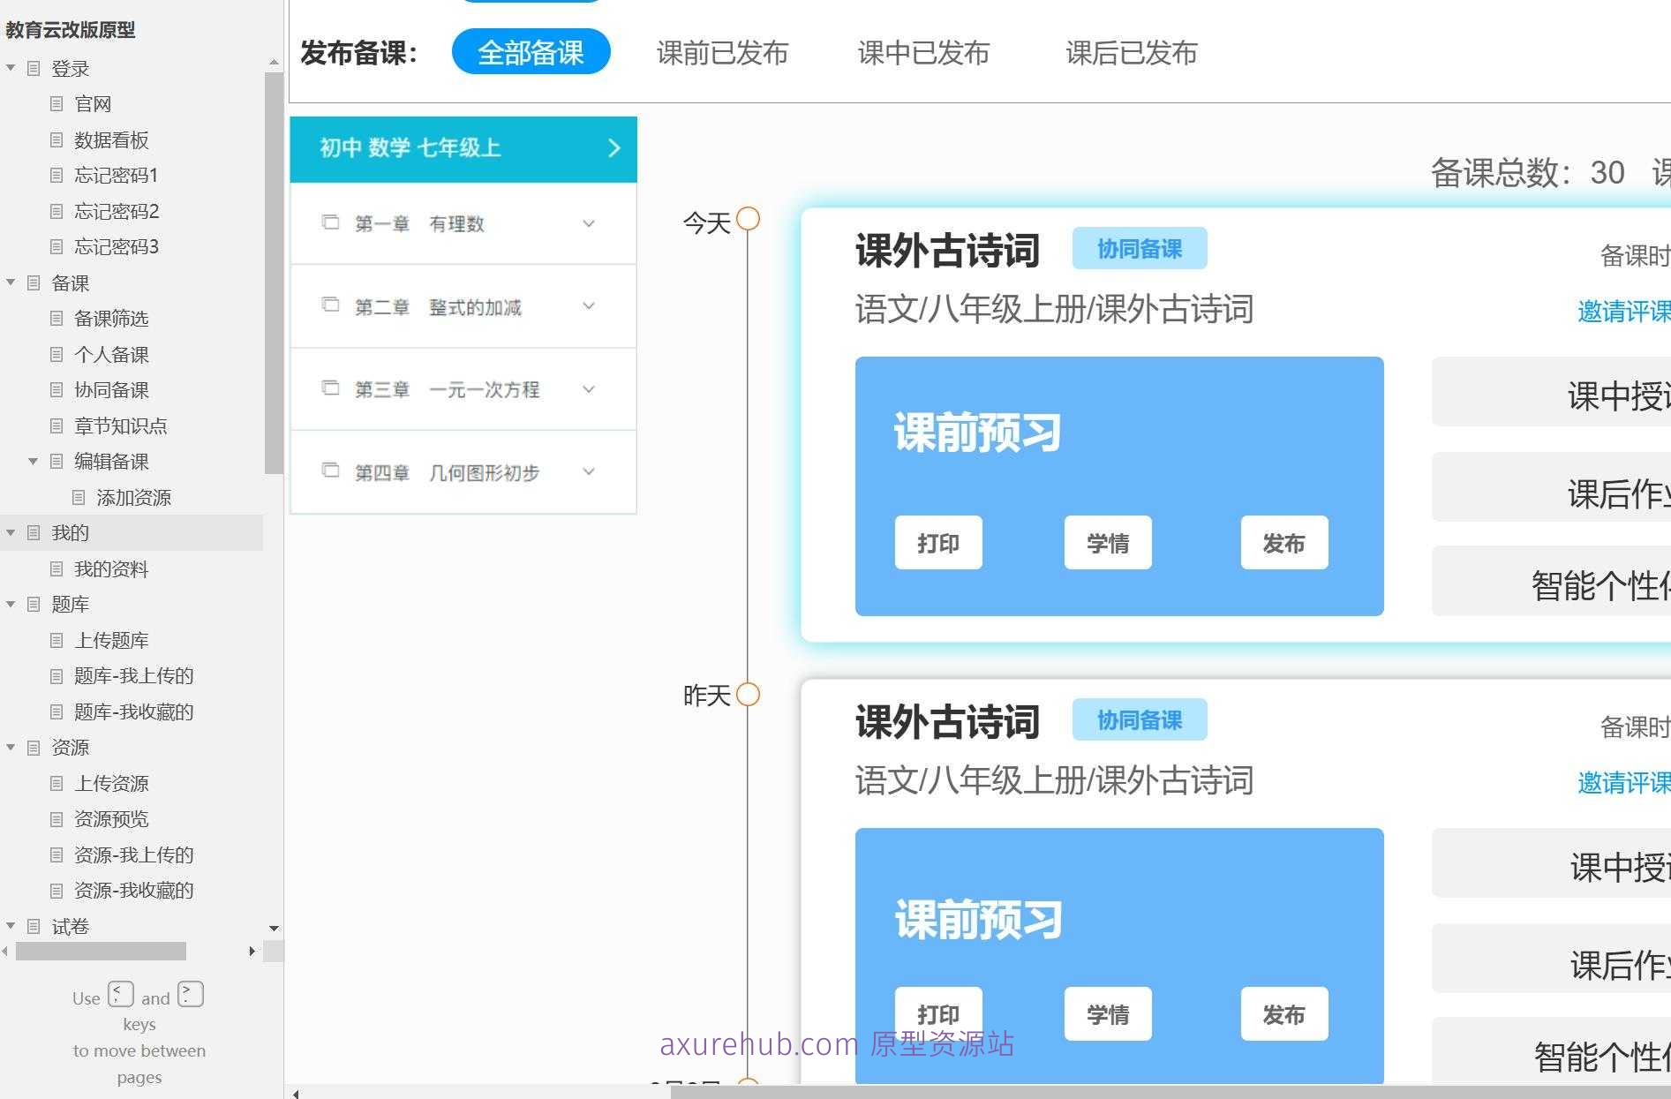Collapse the 我的 tree folder

[x=11, y=532]
